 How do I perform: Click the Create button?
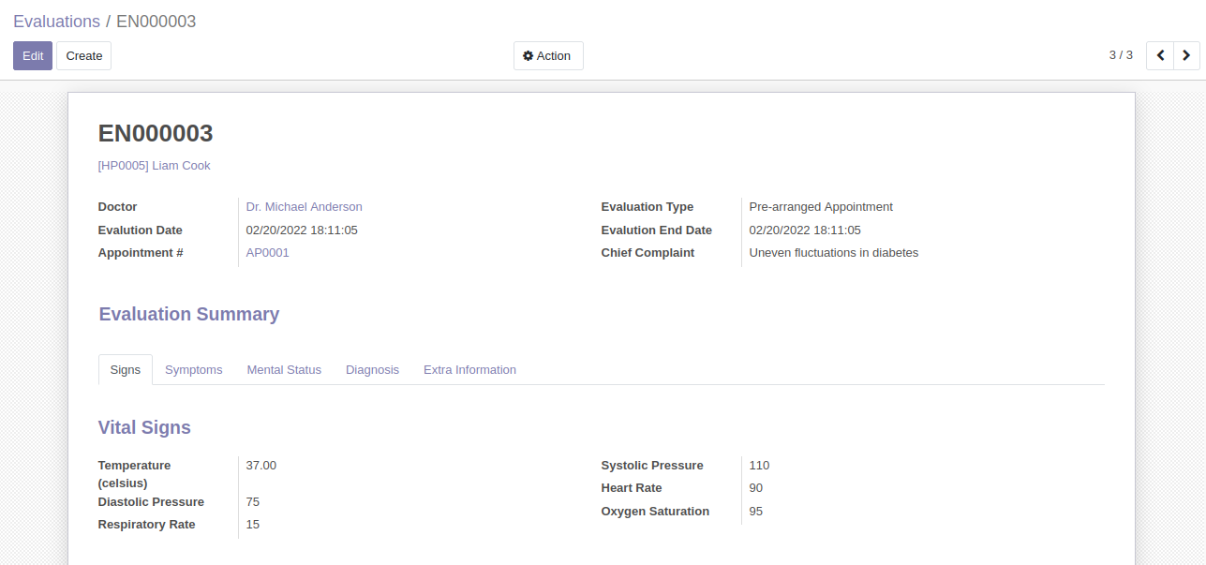click(83, 55)
